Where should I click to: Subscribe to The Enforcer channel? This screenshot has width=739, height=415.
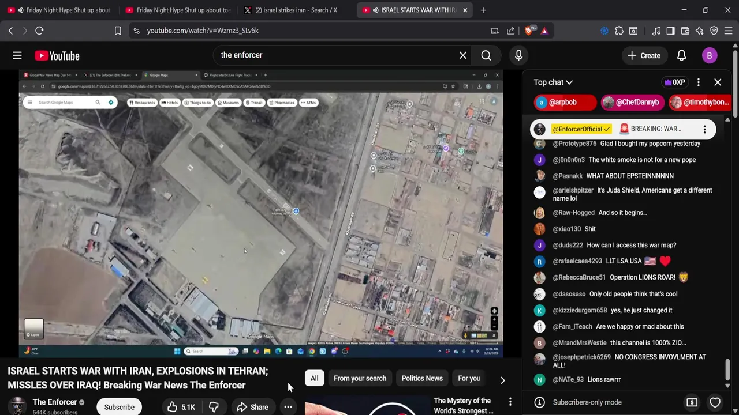point(120,407)
